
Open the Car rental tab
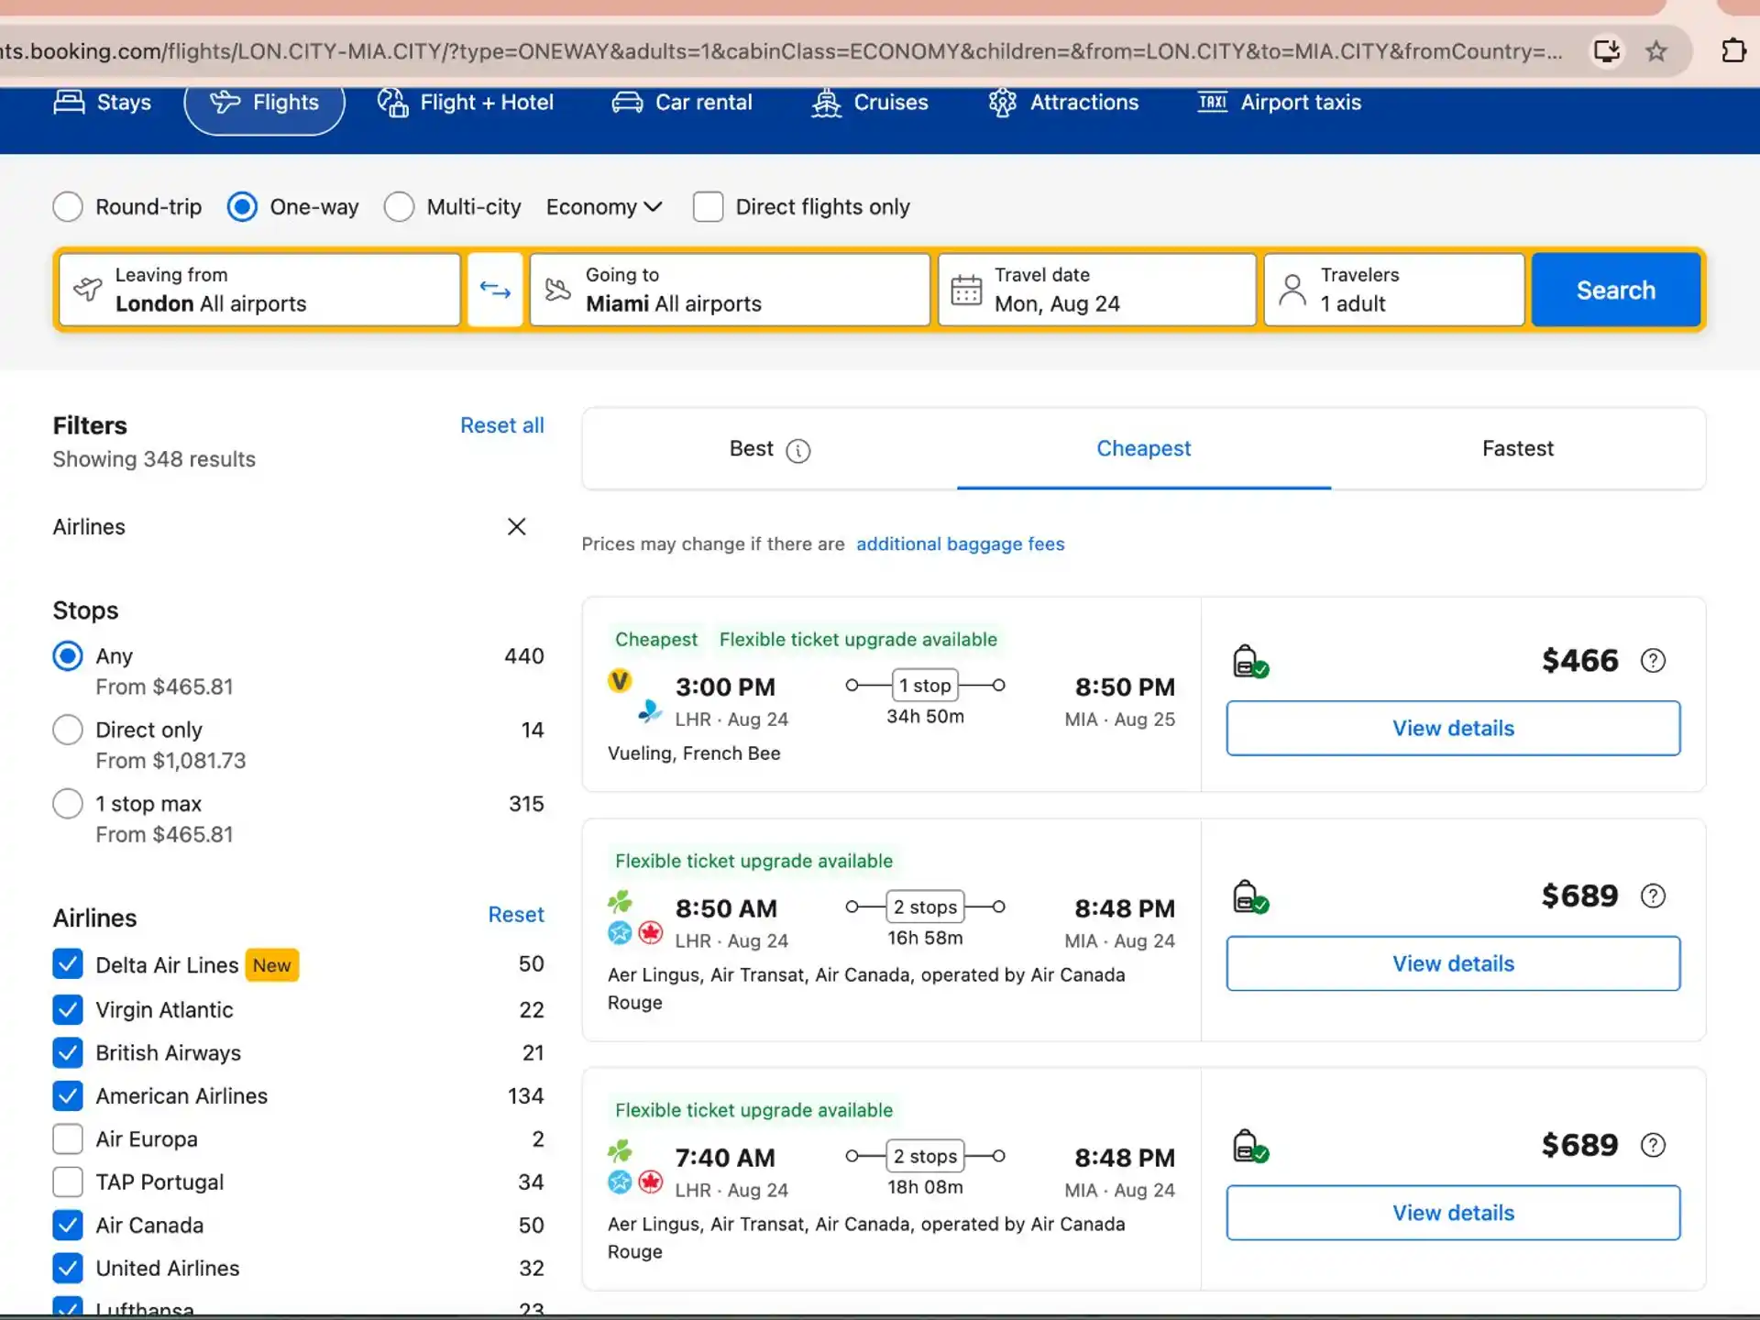tap(681, 103)
